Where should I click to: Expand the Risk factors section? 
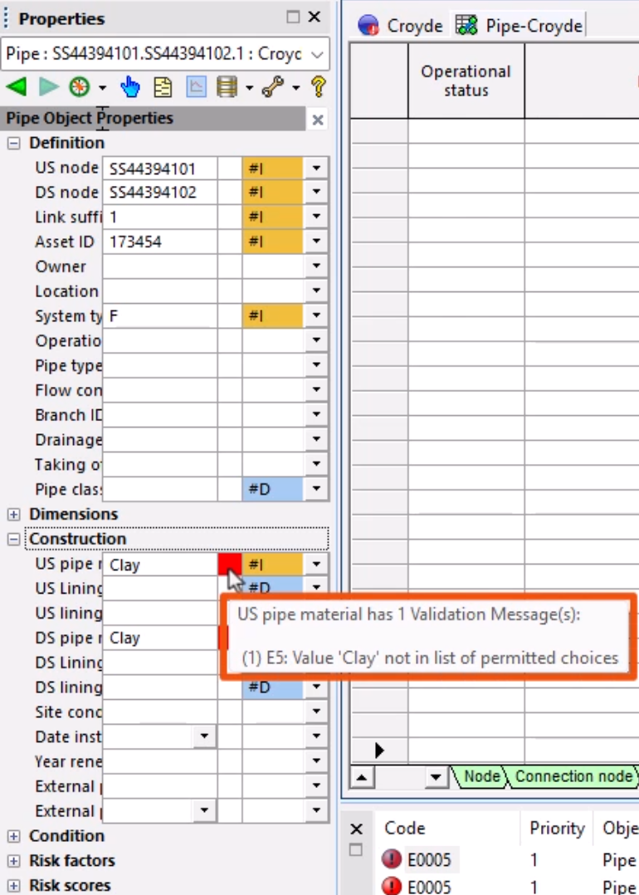coord(13,861)
